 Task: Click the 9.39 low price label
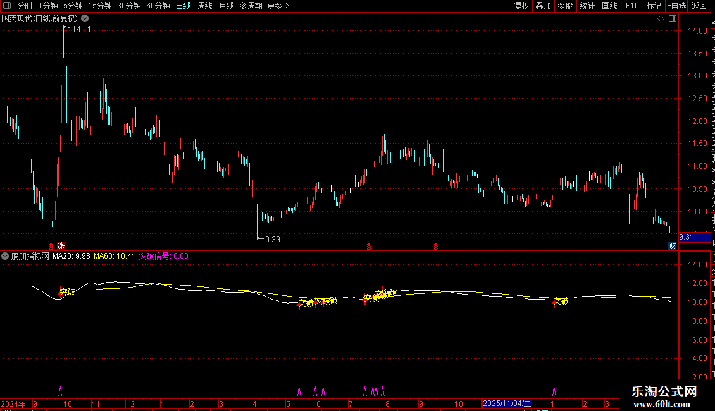coord(273,240)
